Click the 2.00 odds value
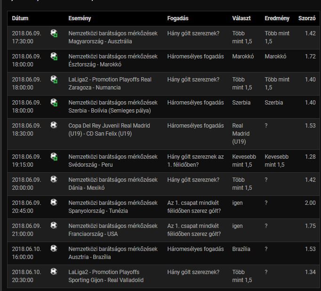 click(310, 202)
